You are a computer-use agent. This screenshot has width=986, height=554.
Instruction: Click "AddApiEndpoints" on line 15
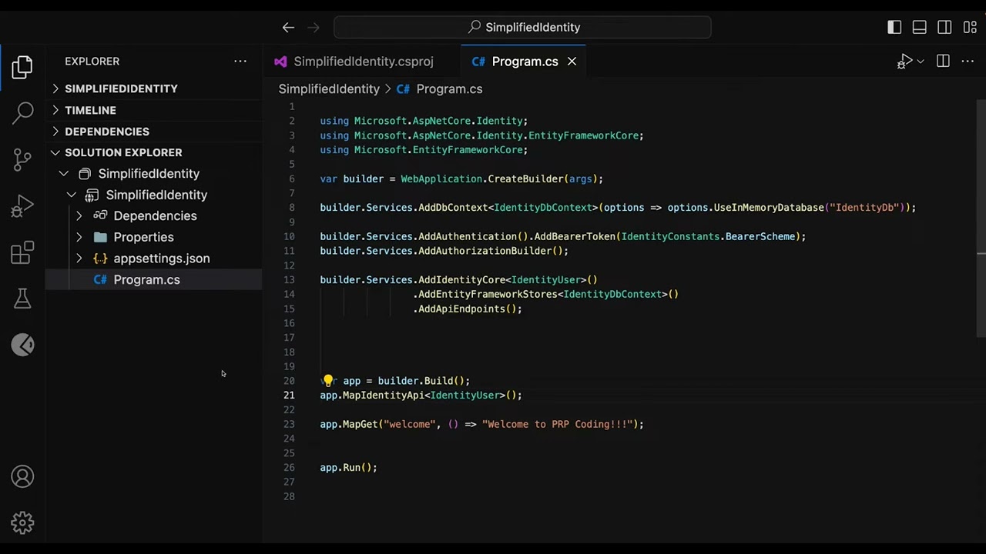[461, 309]
